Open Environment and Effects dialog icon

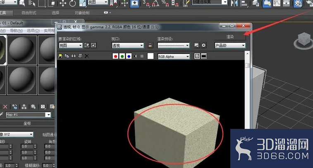(x=203, y=45)
